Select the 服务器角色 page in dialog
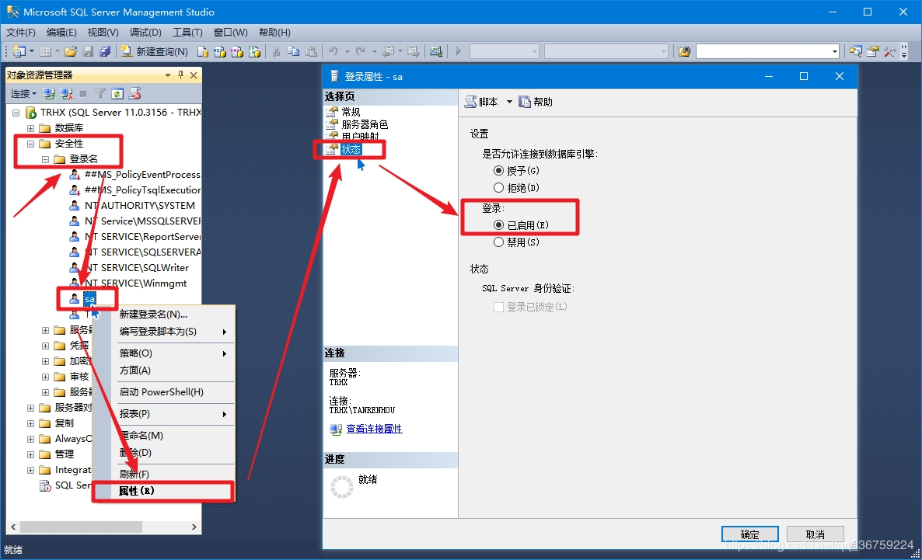This screenshot has width=922, height=560. click(365, 124)
